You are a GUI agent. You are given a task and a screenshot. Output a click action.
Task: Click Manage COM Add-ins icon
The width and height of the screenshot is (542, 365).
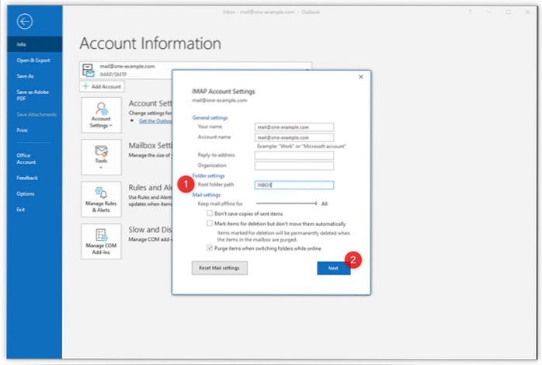coord(100,241)
